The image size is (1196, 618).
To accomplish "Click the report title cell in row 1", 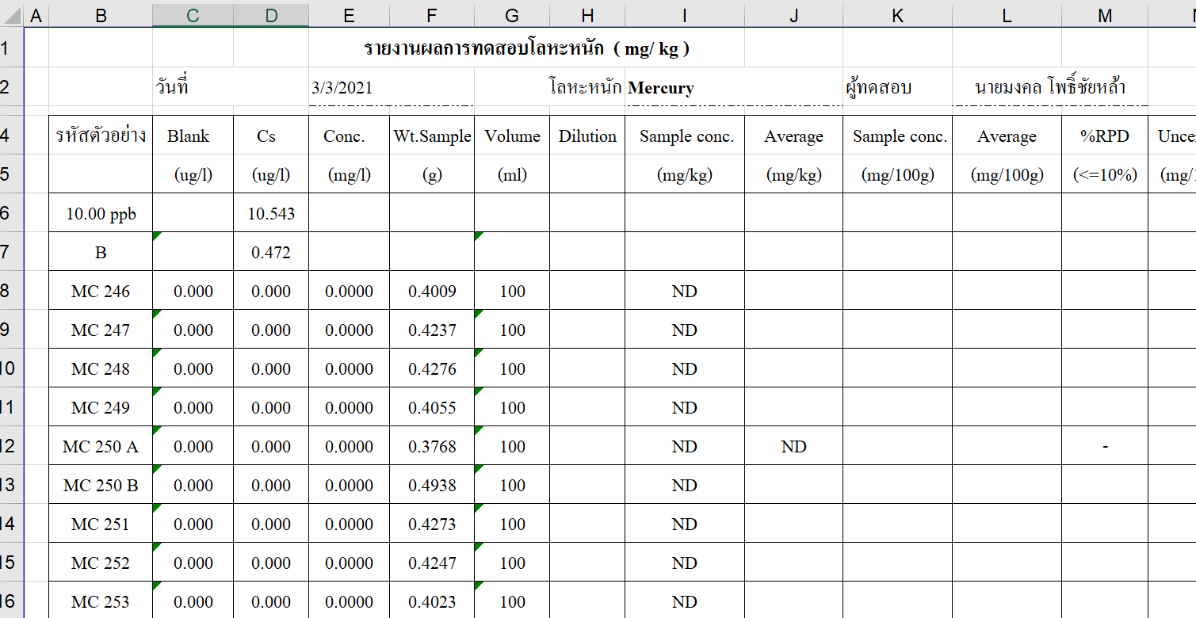I will (526, 48).
